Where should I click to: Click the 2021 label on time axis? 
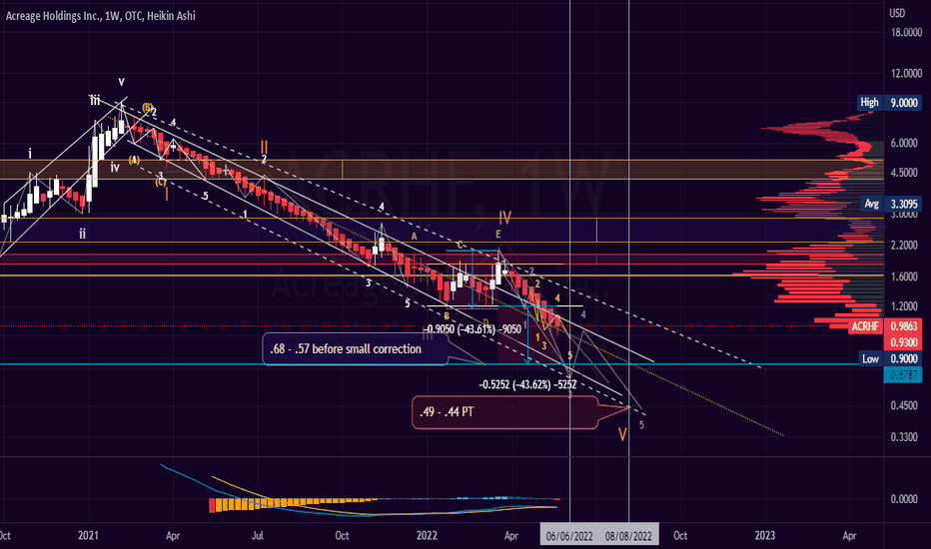coord(88,535)
